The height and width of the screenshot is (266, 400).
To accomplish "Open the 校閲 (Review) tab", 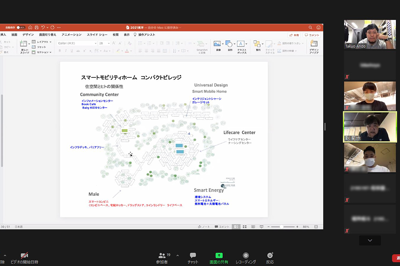I will click(115, 34).
